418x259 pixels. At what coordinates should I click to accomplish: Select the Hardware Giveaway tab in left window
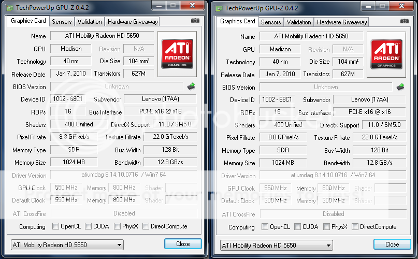click(133, 22)
